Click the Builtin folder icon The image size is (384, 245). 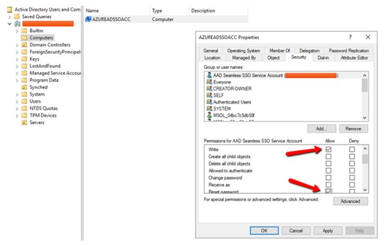24,31
